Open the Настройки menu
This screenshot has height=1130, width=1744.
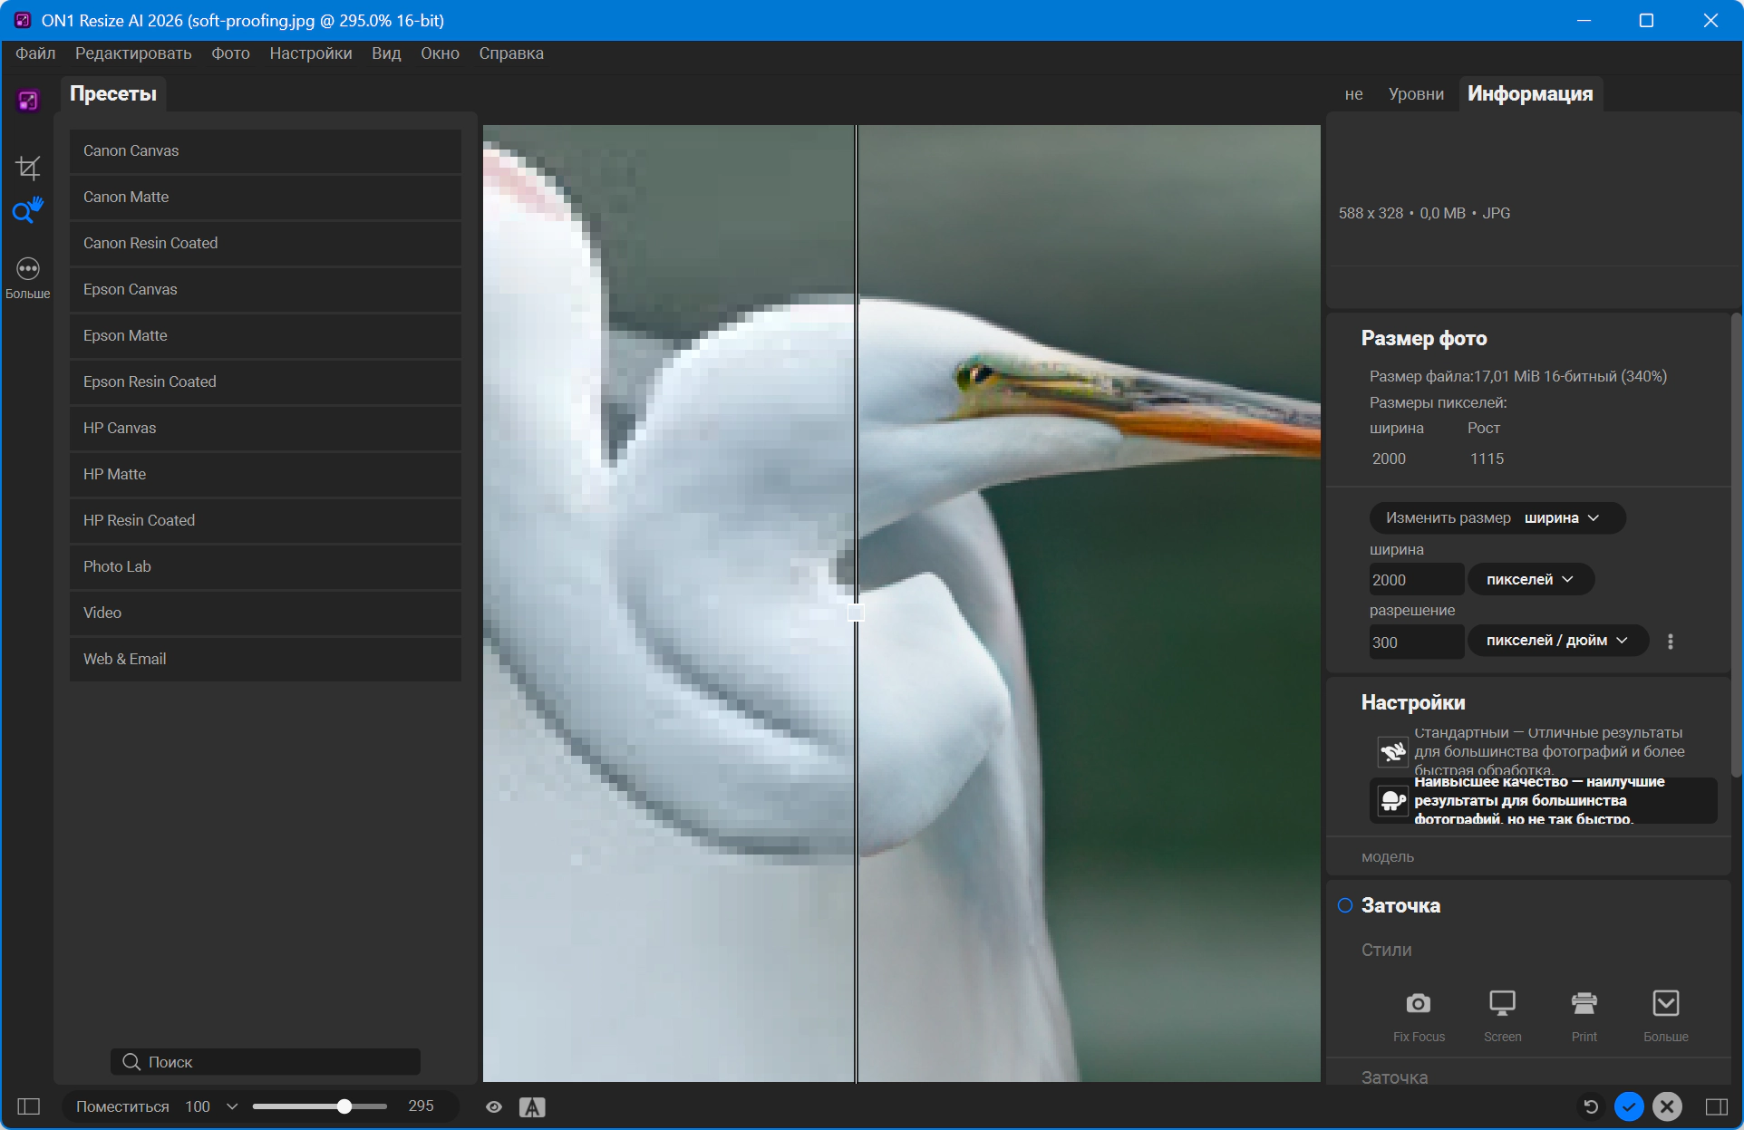(x=310, y=53)
